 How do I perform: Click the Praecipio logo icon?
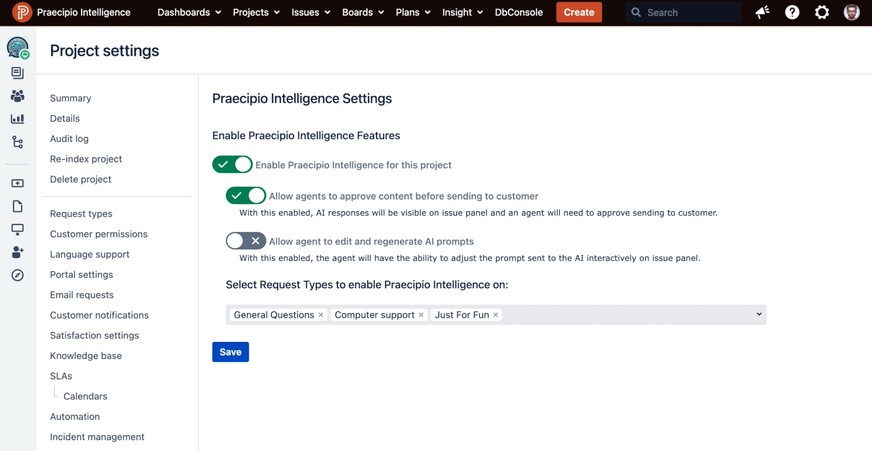(22, 12)
